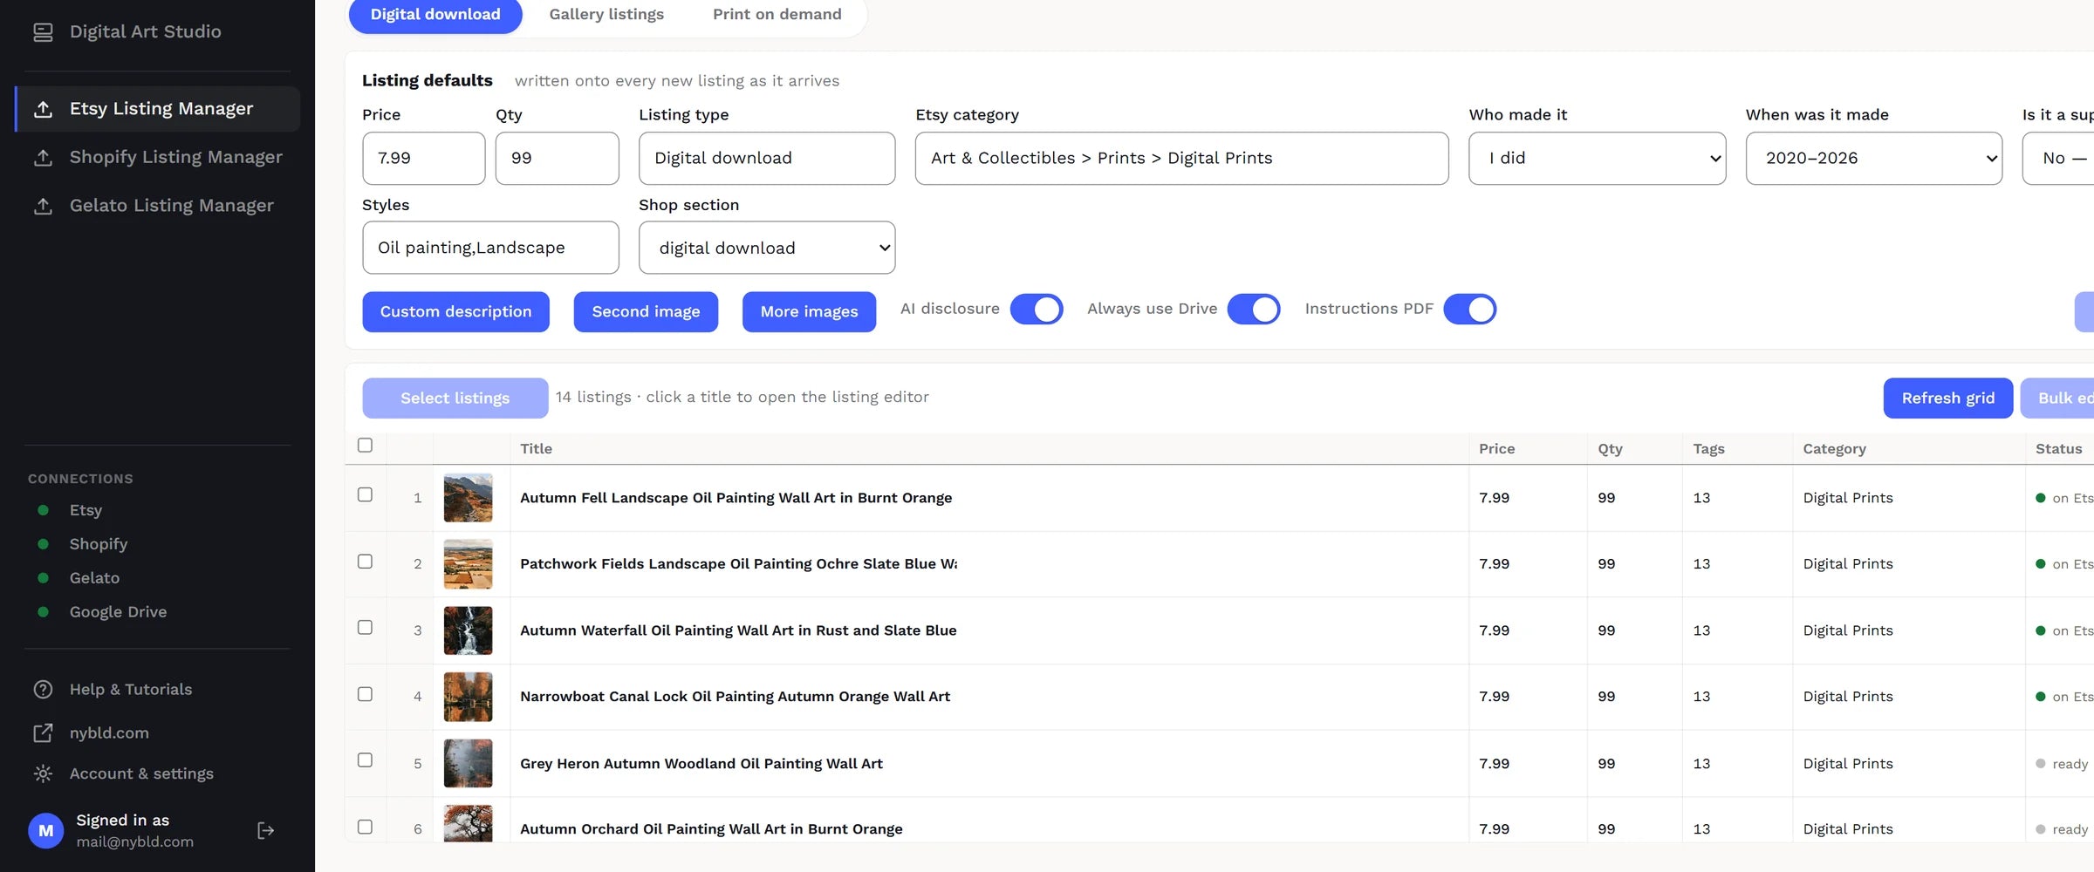Click the Digital Art Studio logo icon

point(43,32)
